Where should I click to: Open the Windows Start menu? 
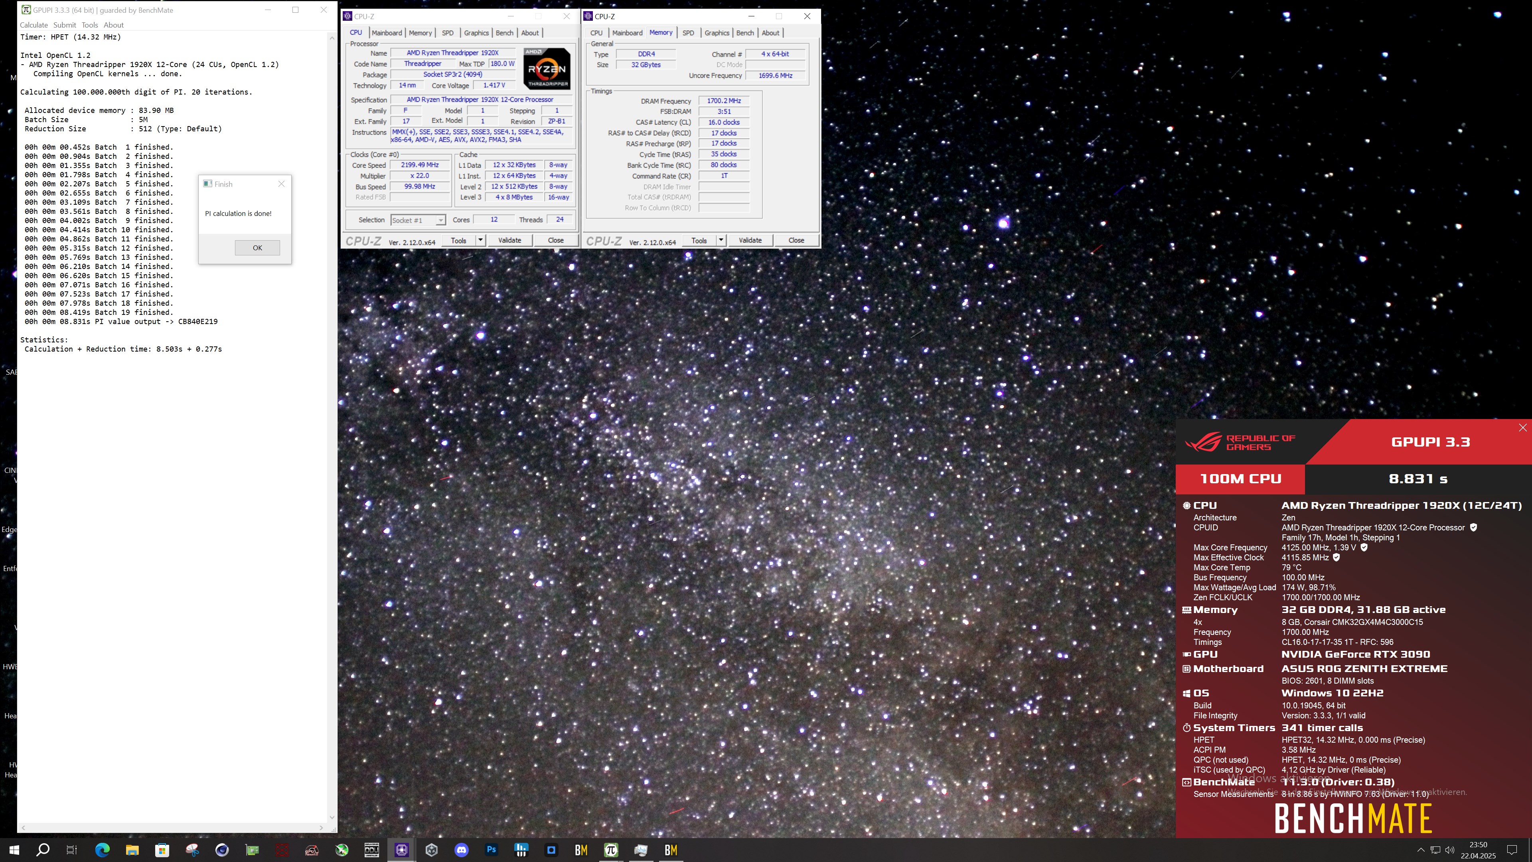[14, 850]
